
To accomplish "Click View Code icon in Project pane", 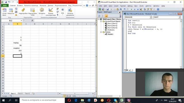I will click(x=99, y=16).
